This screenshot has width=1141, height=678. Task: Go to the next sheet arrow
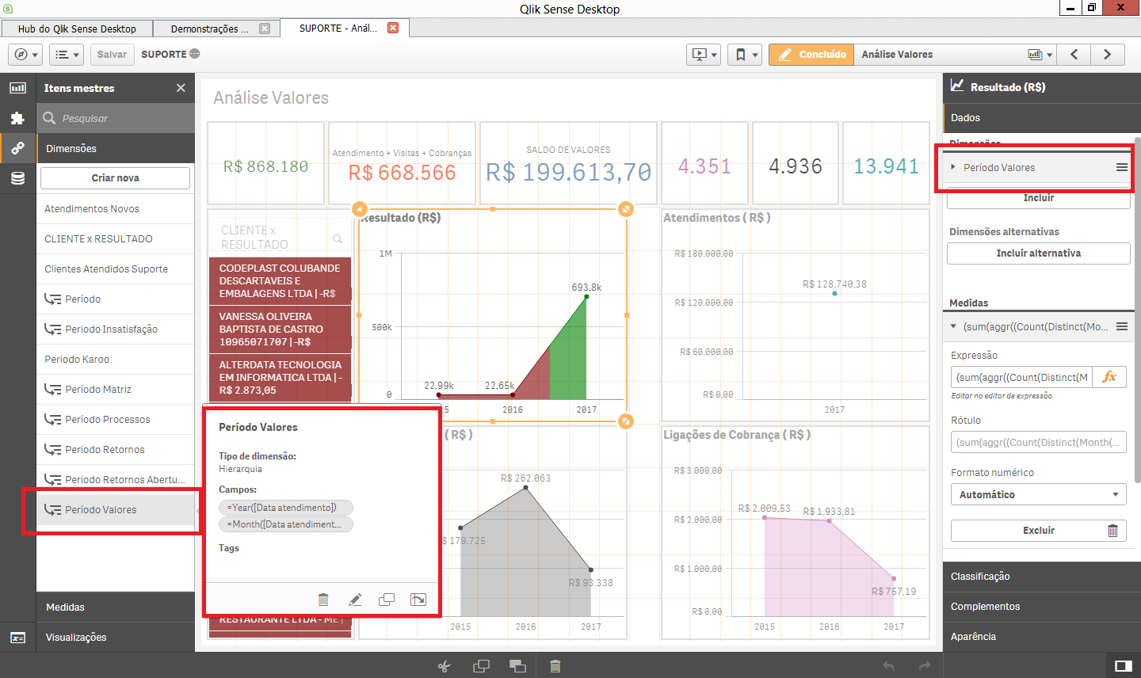tap(1108, 55)
